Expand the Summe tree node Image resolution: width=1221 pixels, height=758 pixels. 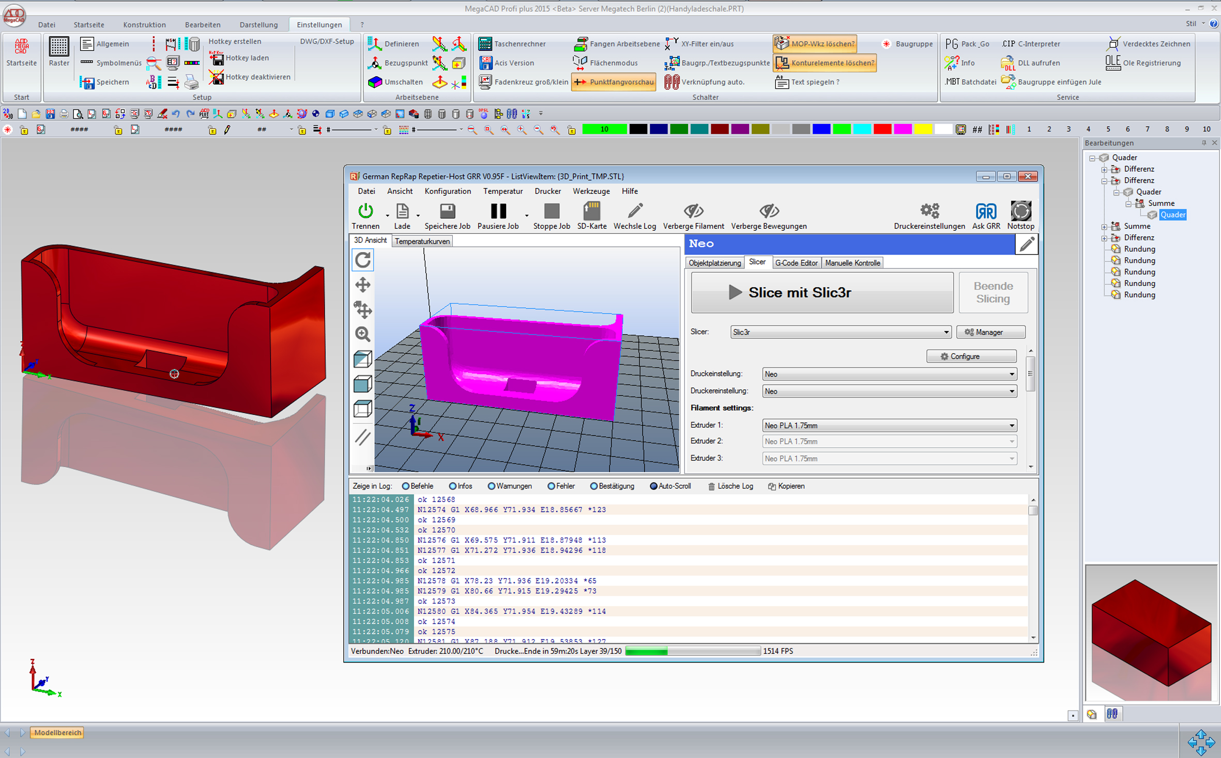[1104, 226]
